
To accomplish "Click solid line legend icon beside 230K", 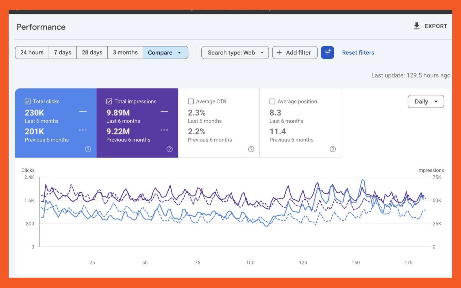I will pyautogui.click(x=83, y=111).
